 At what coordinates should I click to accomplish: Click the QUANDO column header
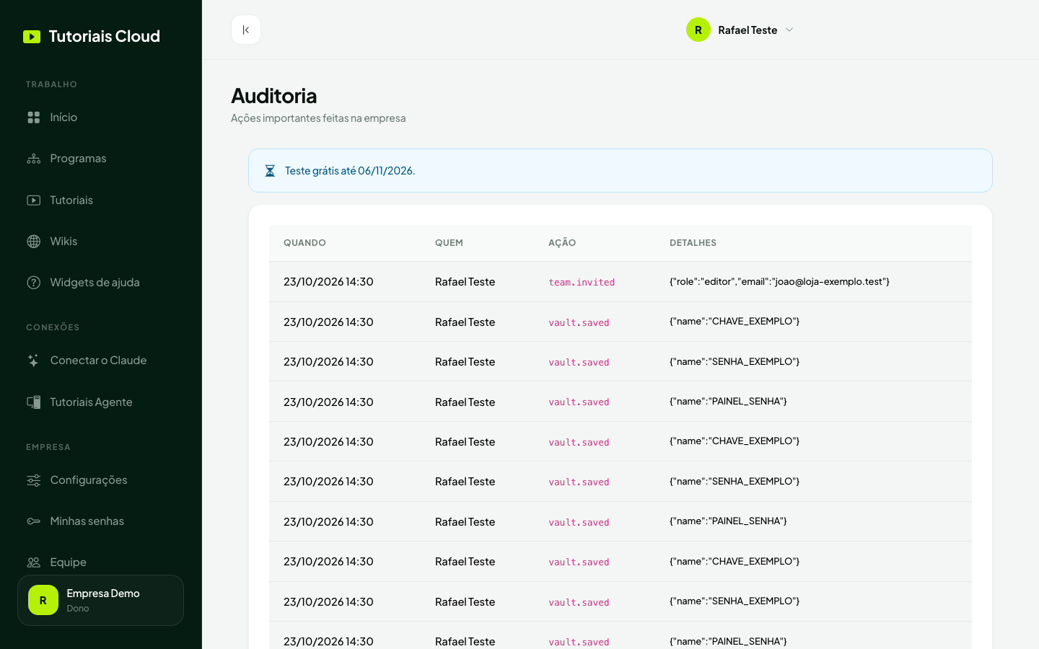click(304, 243)
